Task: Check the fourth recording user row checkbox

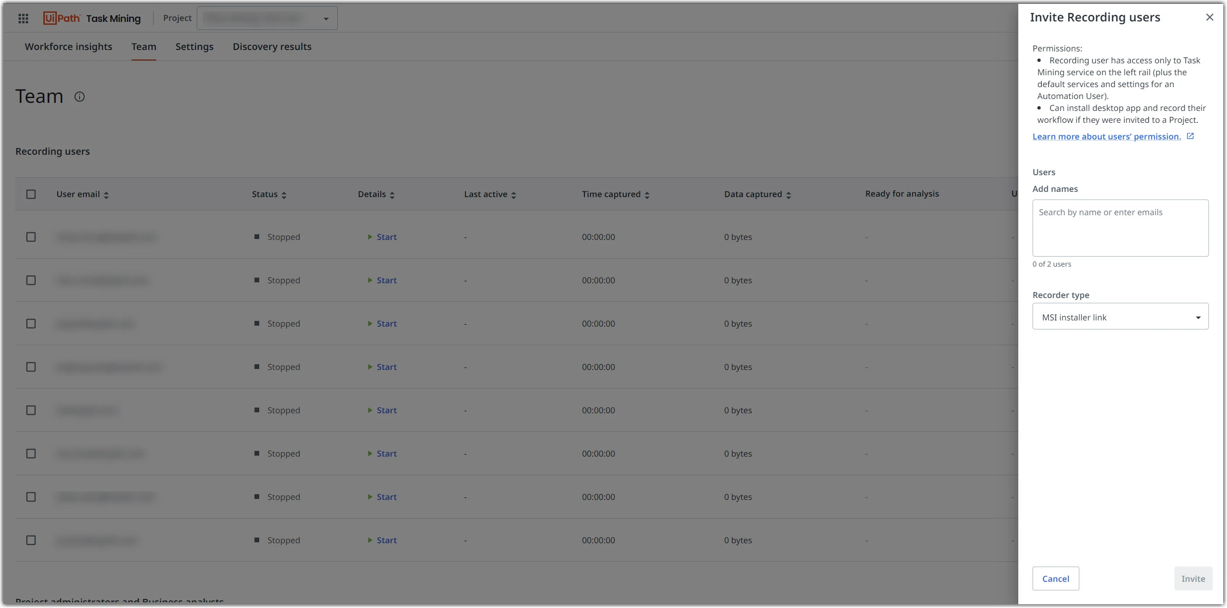Action: [31, 367]
